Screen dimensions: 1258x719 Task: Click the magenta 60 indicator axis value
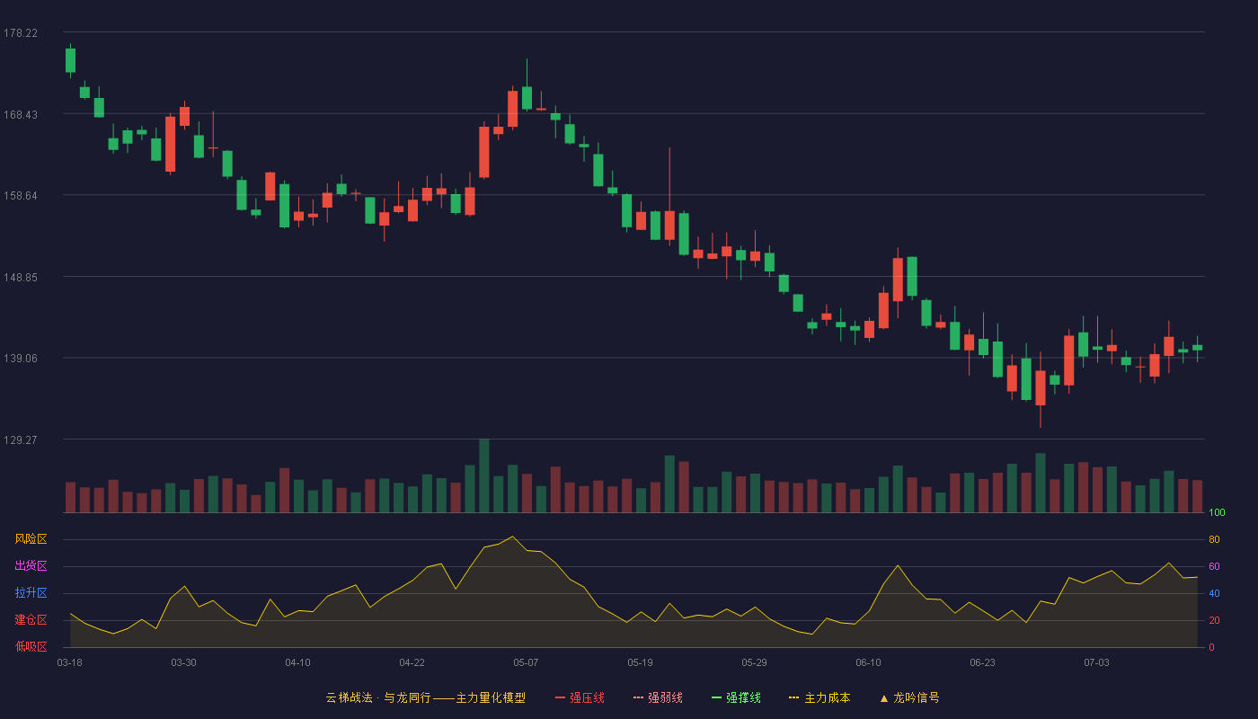pos(1214,566)
